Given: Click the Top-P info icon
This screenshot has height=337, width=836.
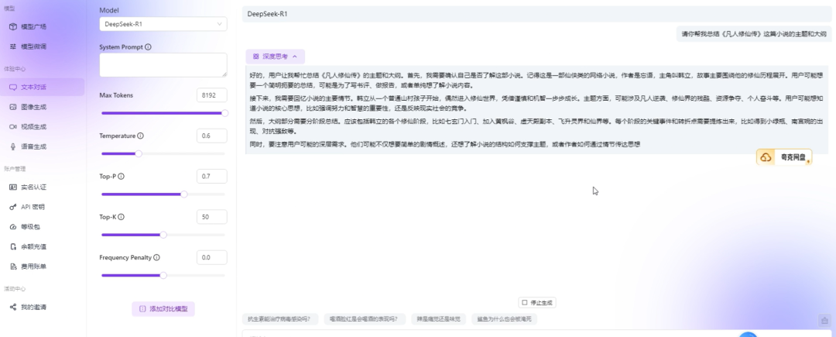Looking at the screenshot, I should (121, 177).
